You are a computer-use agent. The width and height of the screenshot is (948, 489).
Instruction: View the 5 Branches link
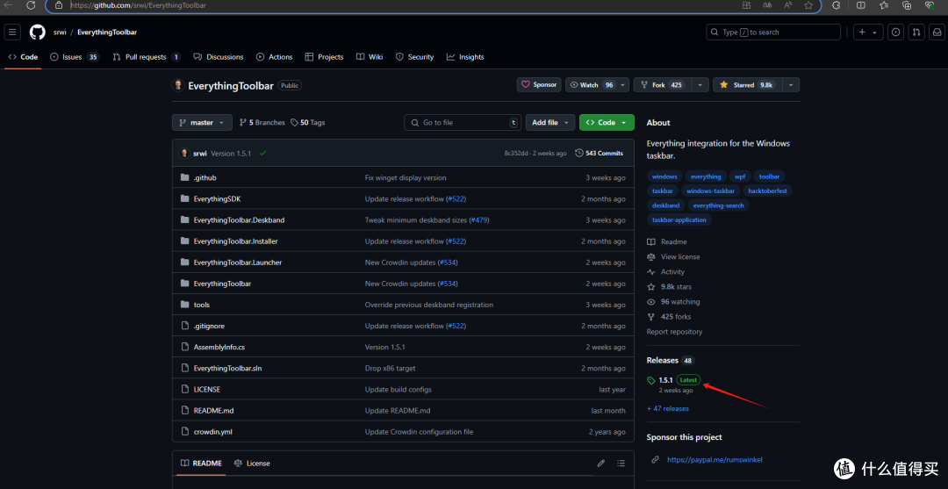(x=262, y=122)
